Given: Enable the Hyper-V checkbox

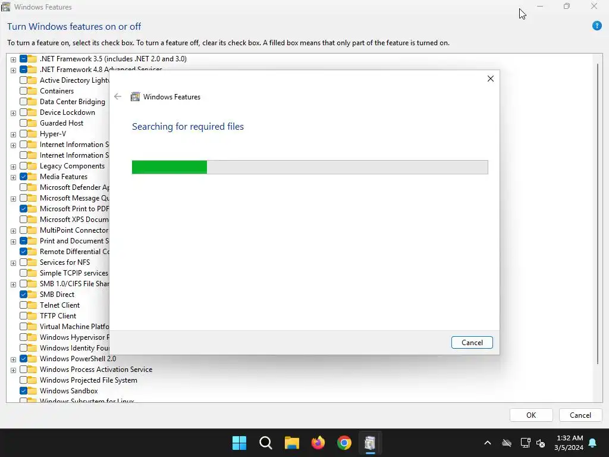Looking at the screenshot, I should (x=23, y=134).
